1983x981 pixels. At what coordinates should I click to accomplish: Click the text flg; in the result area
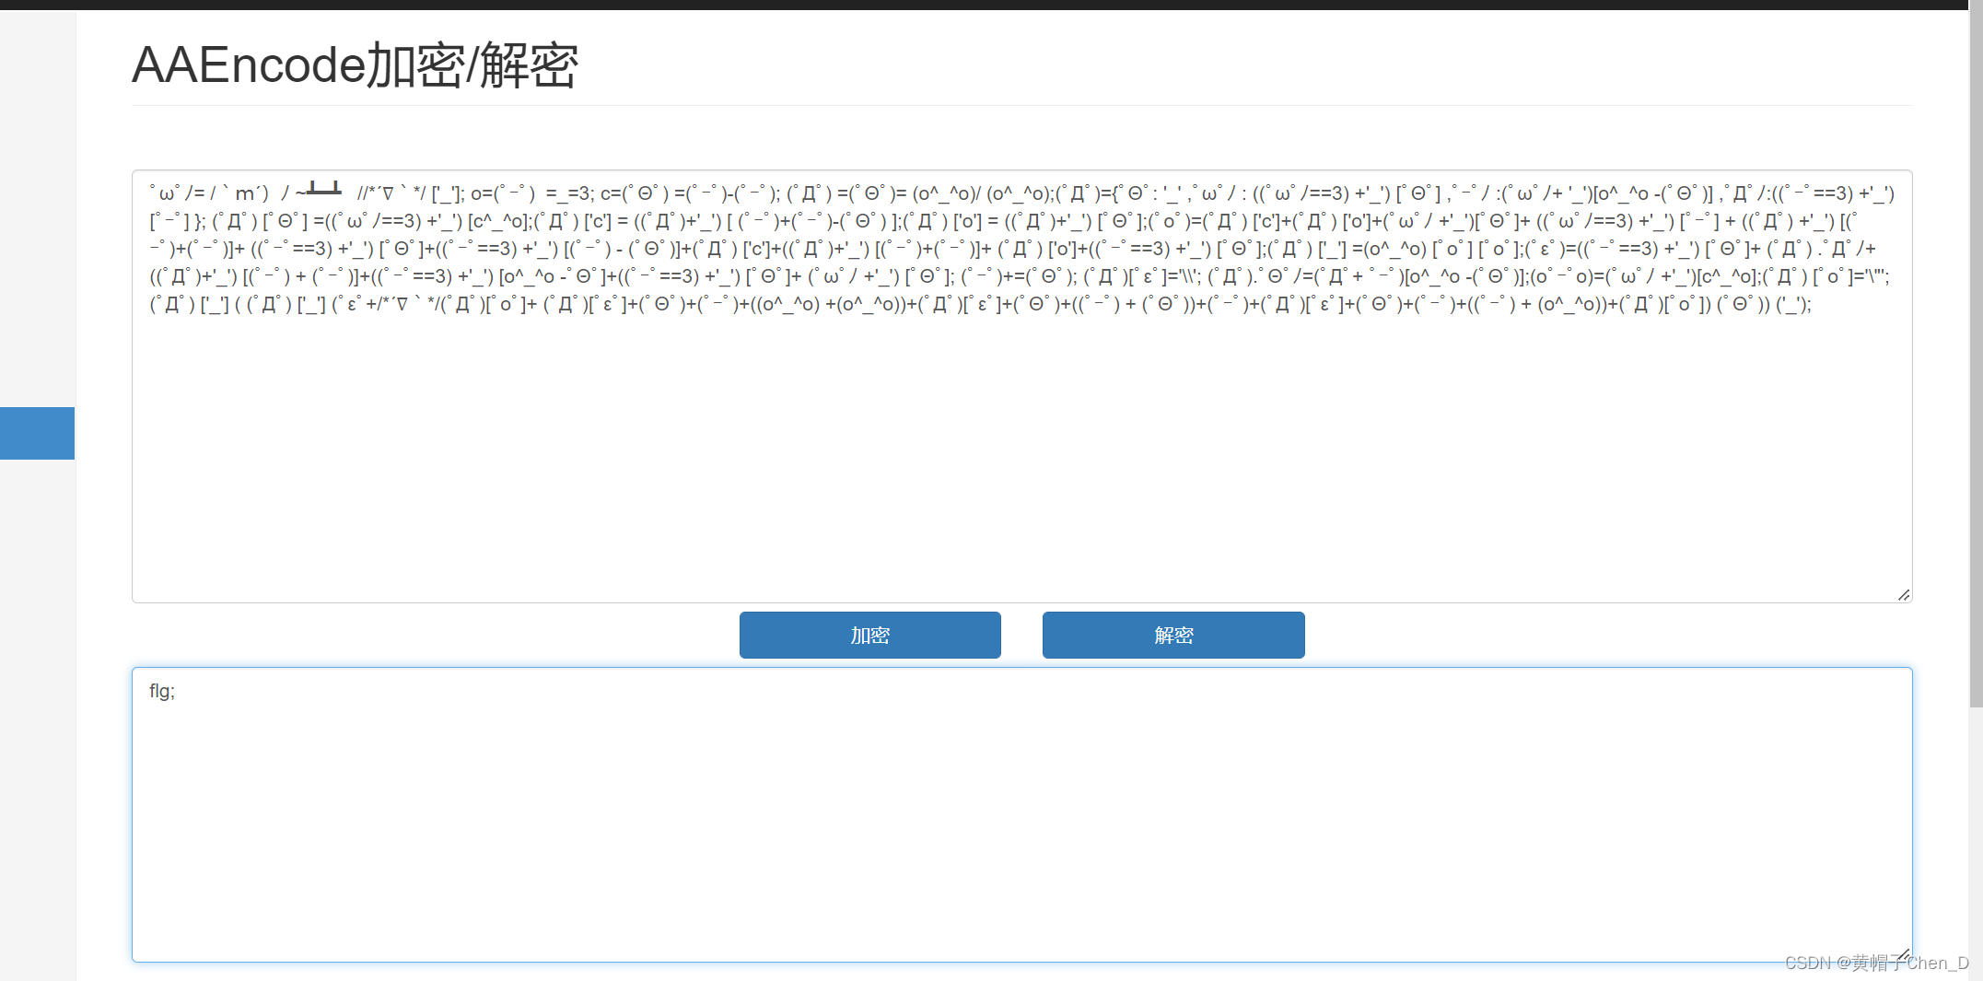pos(162,691)
